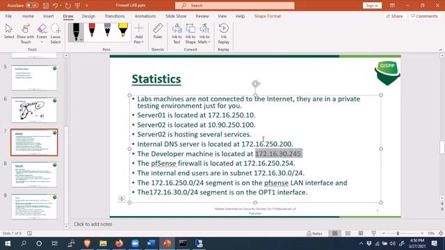Adjust the zoom slider handle
The height and width of the screenshot is (250, 445).
pyautogui.click(x=398, y=233)
